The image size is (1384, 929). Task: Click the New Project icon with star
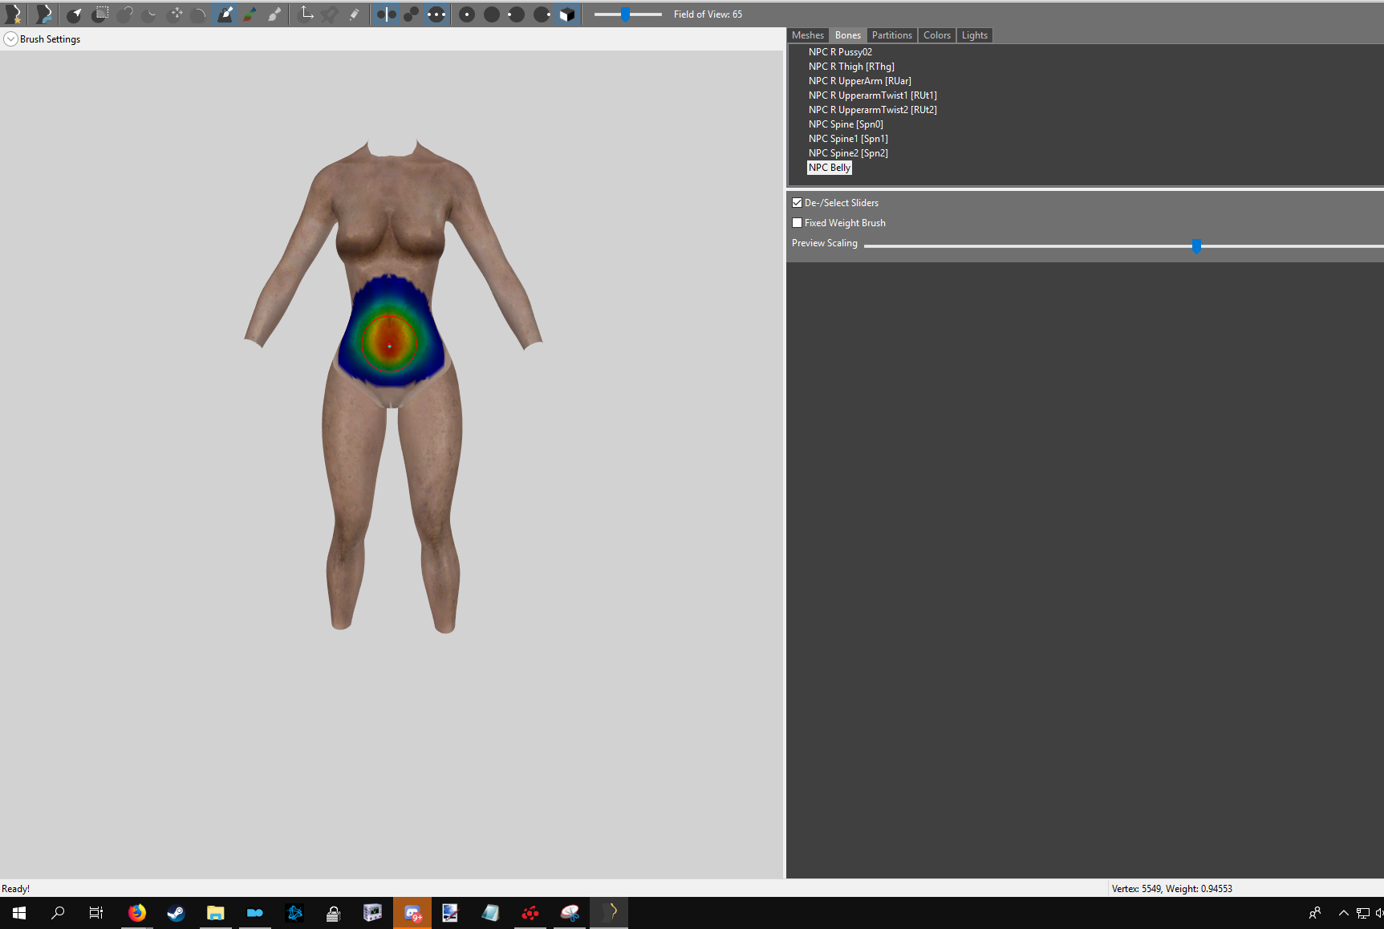[14, 14]
